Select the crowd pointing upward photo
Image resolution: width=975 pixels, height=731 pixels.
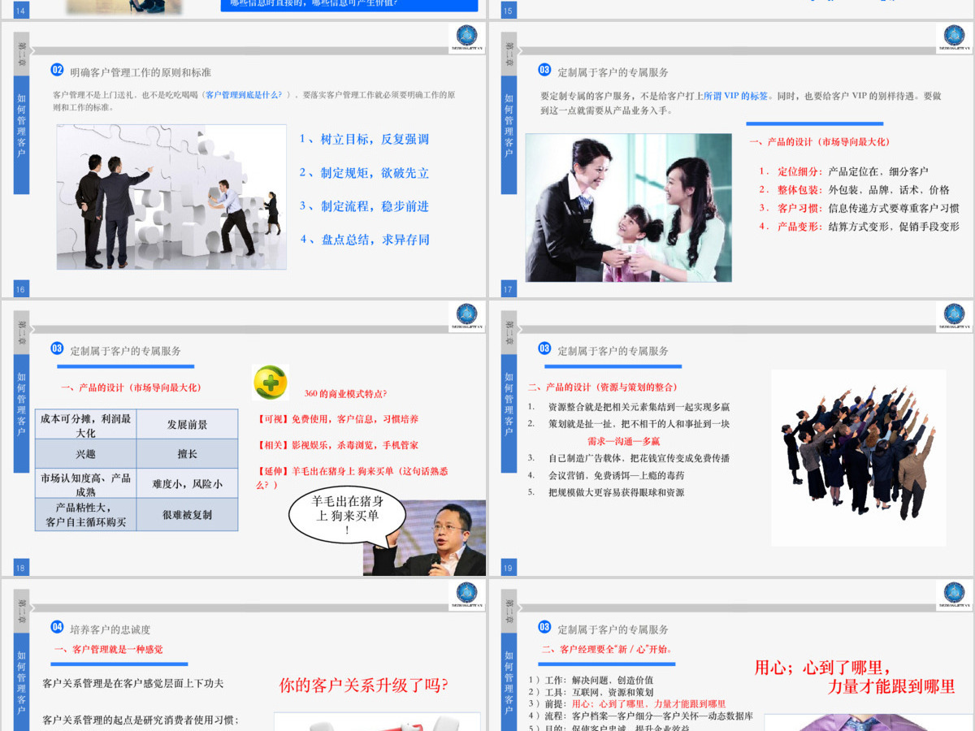pyautogui.click(x=858, y=458)
